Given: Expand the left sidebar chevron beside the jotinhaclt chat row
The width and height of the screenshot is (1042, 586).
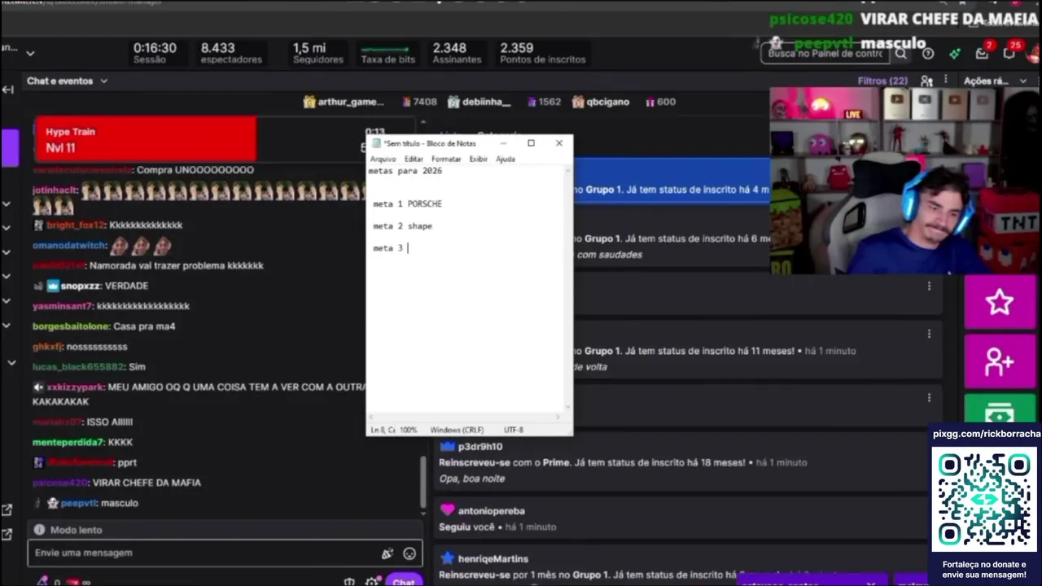Looking at the screenshot, I should (x=7, y=203).
